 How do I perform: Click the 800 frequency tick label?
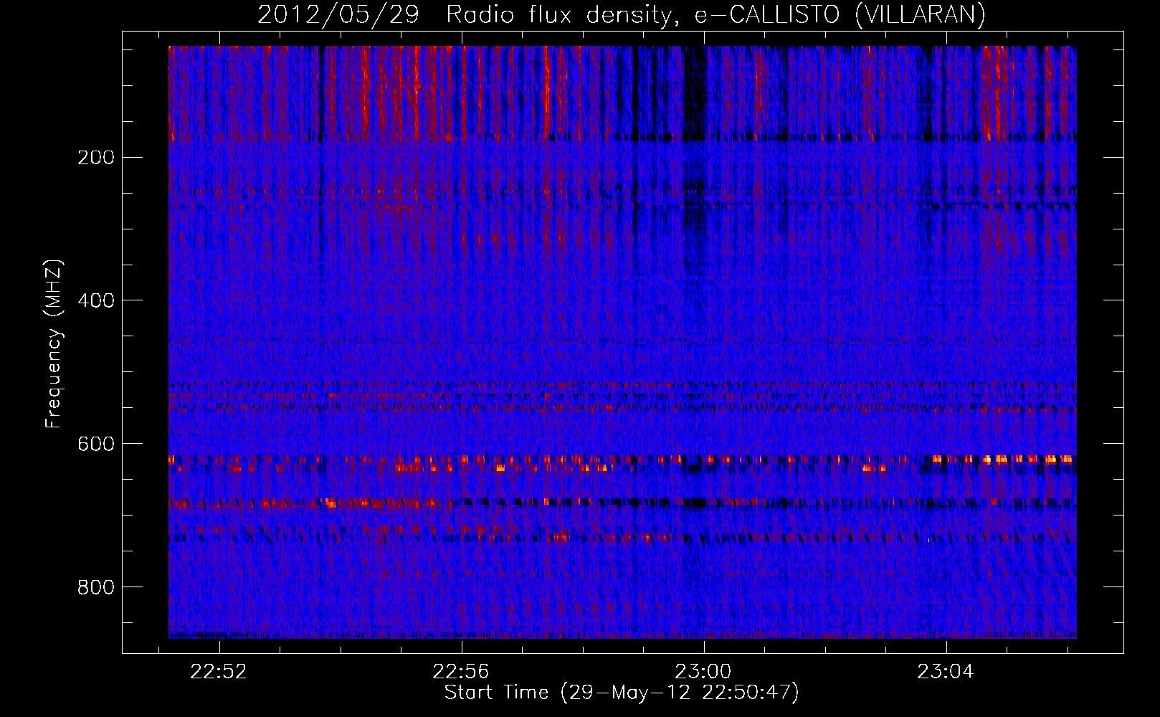[x=96, y=587]
